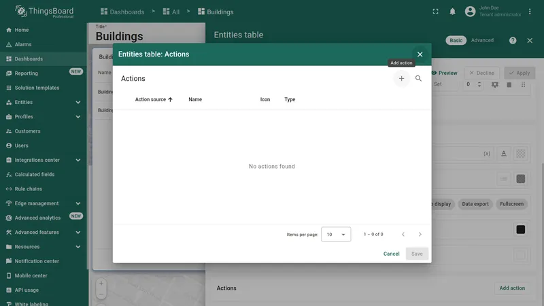
Task: Go to previous page of actions
Action: coord(403,235)
